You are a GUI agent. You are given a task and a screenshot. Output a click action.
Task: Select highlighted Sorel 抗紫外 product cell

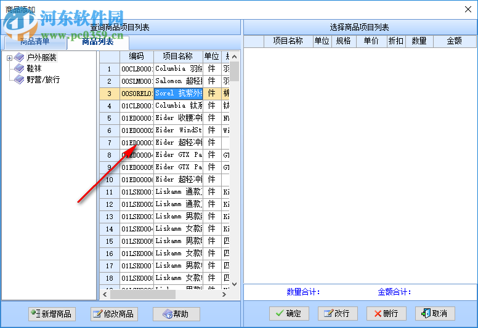[x=179, y=94]
